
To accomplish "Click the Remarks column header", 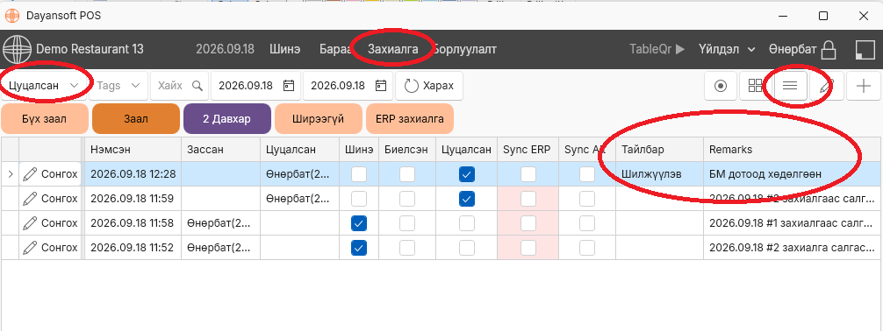I will [793, 150].
